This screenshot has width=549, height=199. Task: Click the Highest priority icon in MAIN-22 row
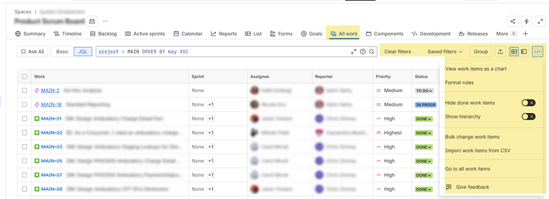click(378, 133)
